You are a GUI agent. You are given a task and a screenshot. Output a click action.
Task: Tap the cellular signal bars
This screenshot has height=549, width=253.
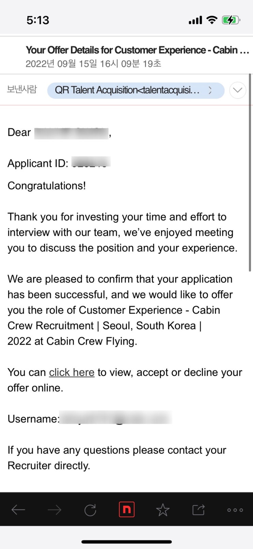click(195, 21)
